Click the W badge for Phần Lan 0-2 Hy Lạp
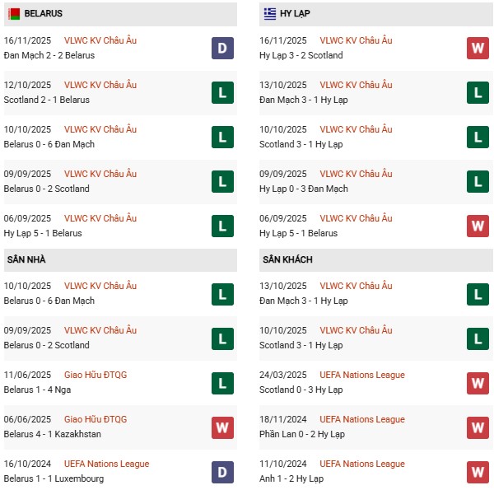The width and height of the screenshot is (494, 490). tap(478, 427)
